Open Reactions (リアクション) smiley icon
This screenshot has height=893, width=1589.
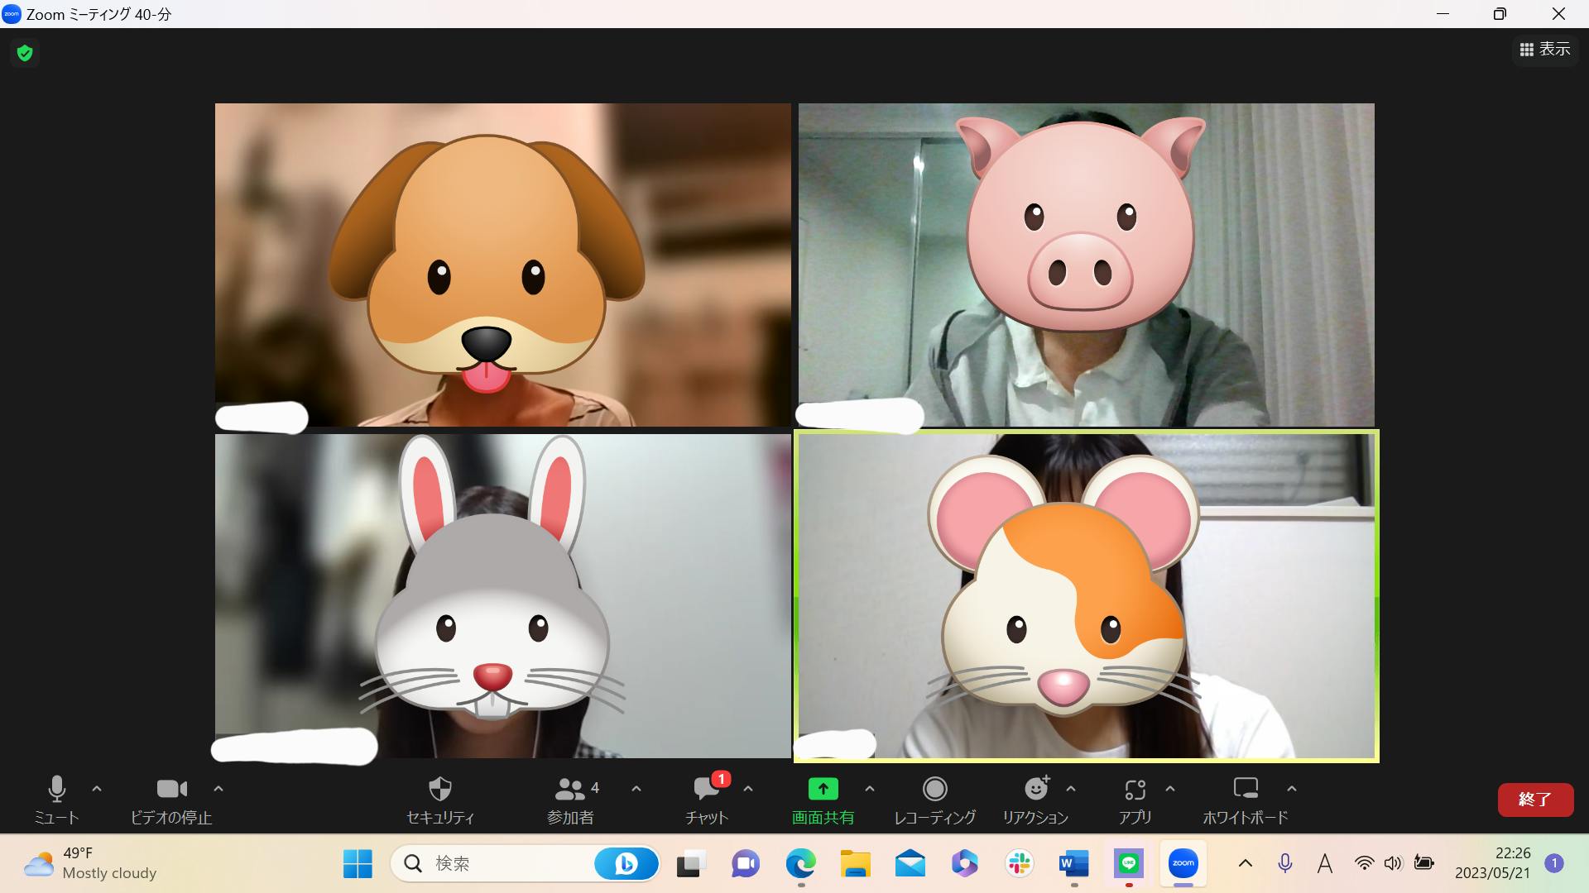coord(1035,790)
